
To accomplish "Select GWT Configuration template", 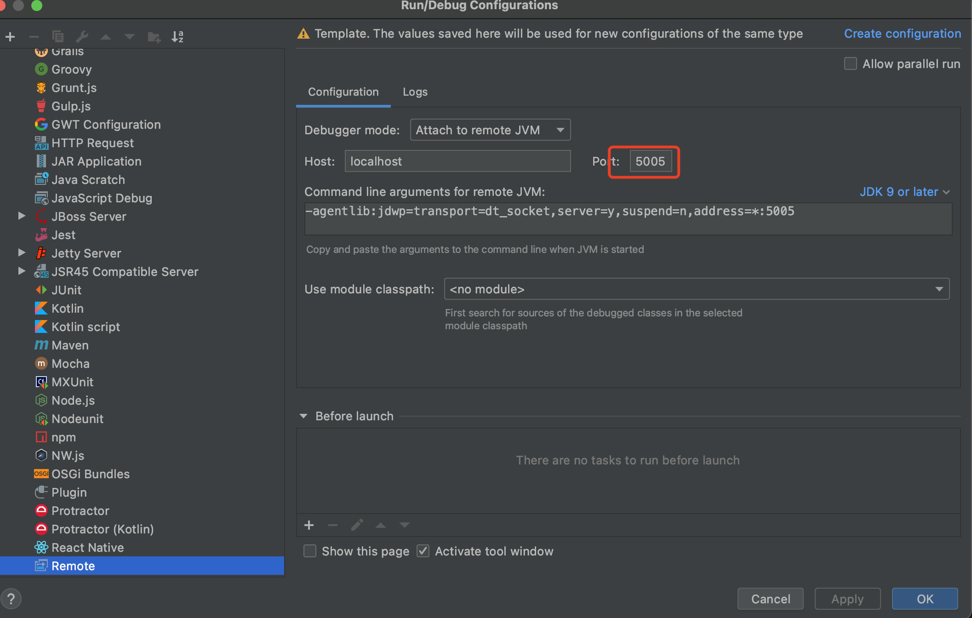I will coord(106,125).
